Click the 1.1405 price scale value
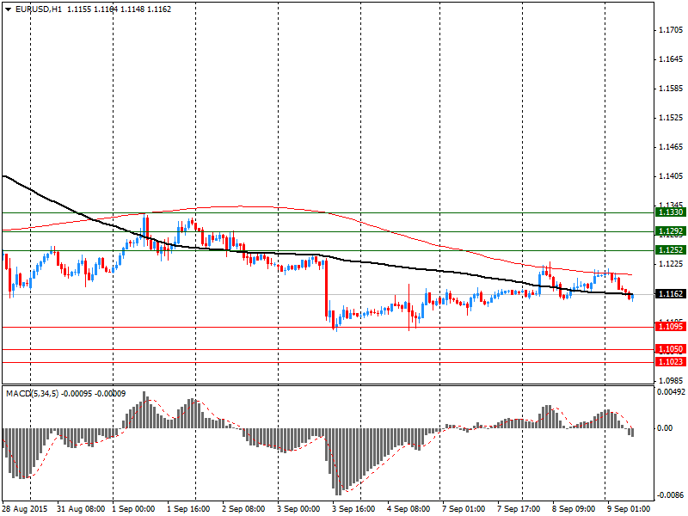Viewport: 688px width, 516px height. click(671, 176)
